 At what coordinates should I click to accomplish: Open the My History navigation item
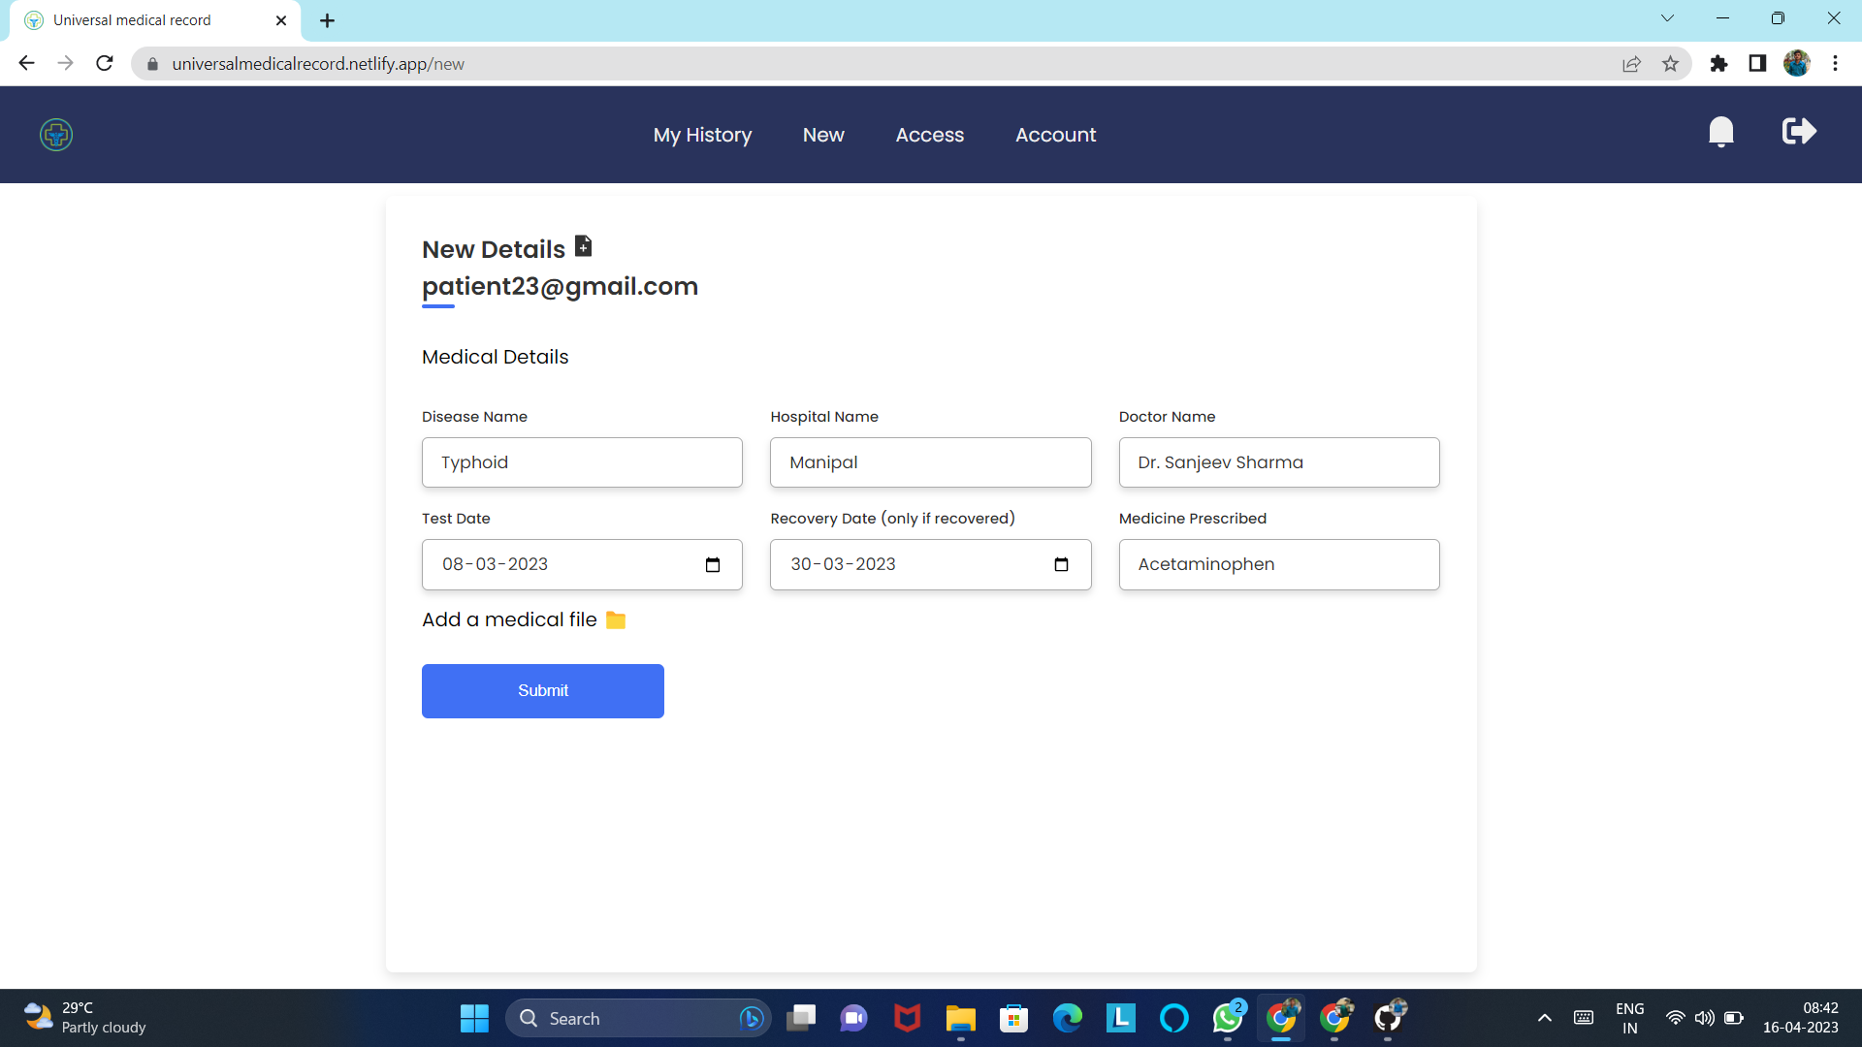pyautogui.click(x=702, y=135)
